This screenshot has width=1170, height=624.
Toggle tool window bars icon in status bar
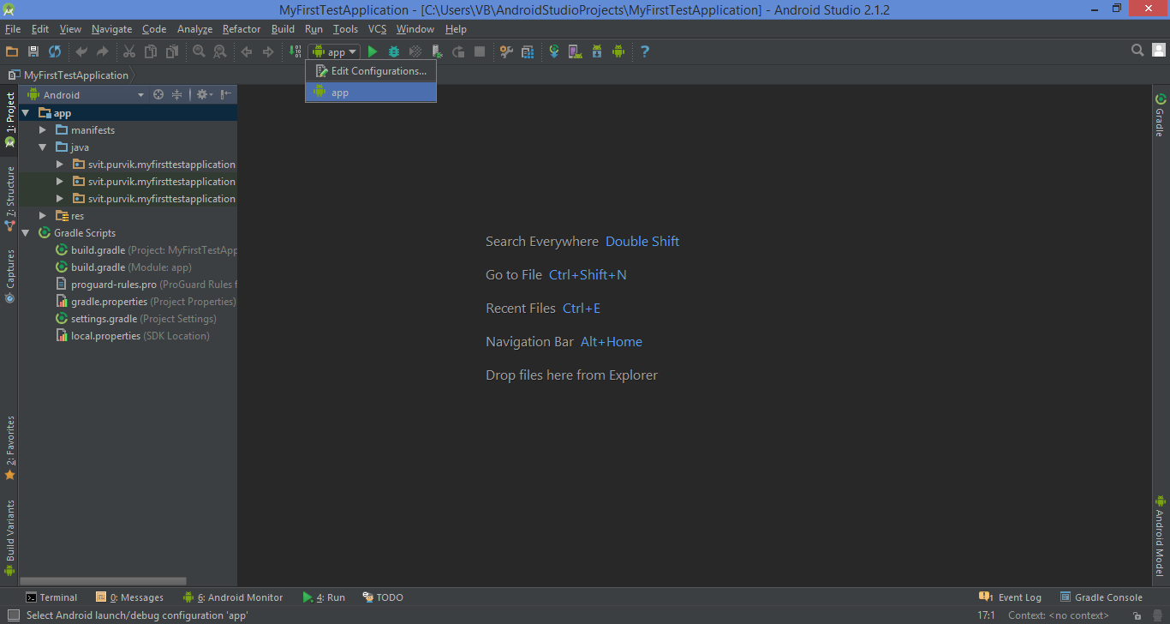[x=13, y=615]
